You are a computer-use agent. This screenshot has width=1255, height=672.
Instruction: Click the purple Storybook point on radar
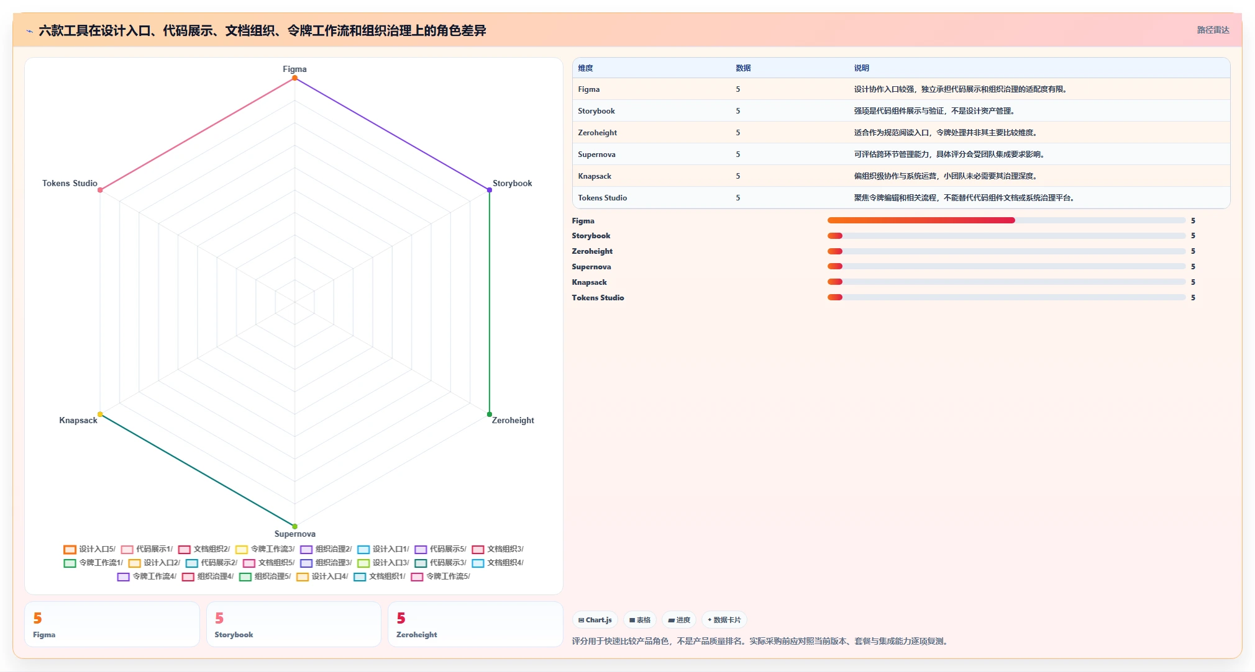point(490,190)
